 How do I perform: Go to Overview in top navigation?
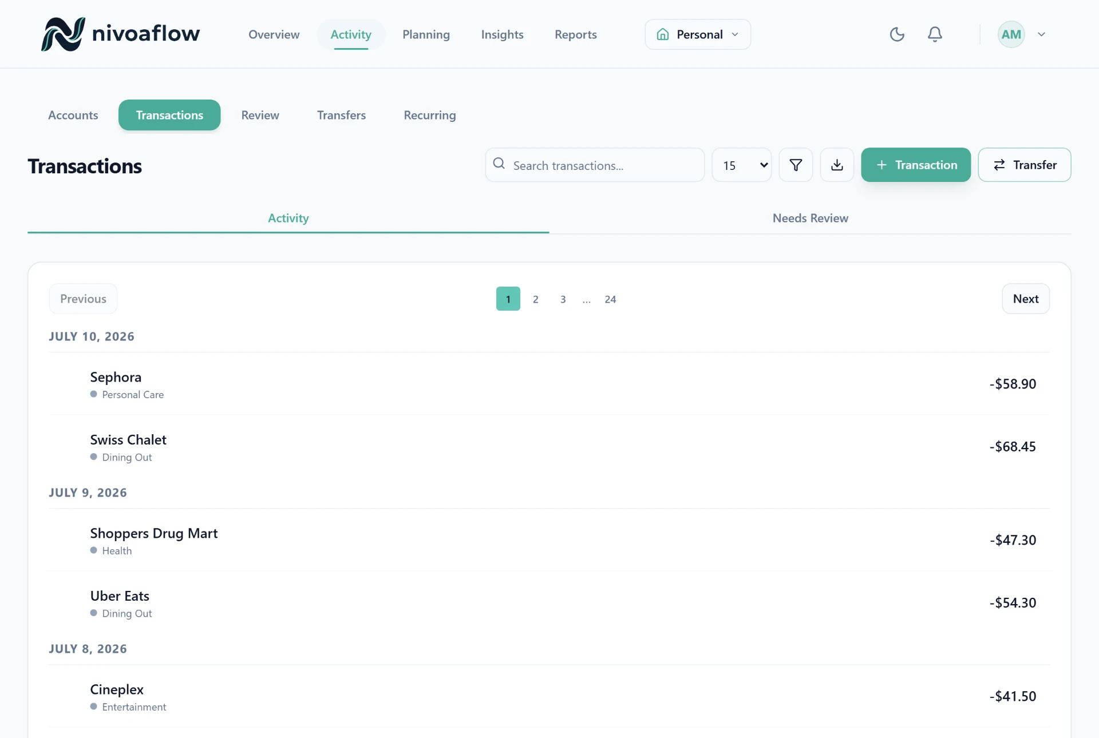tap(274, 34)
